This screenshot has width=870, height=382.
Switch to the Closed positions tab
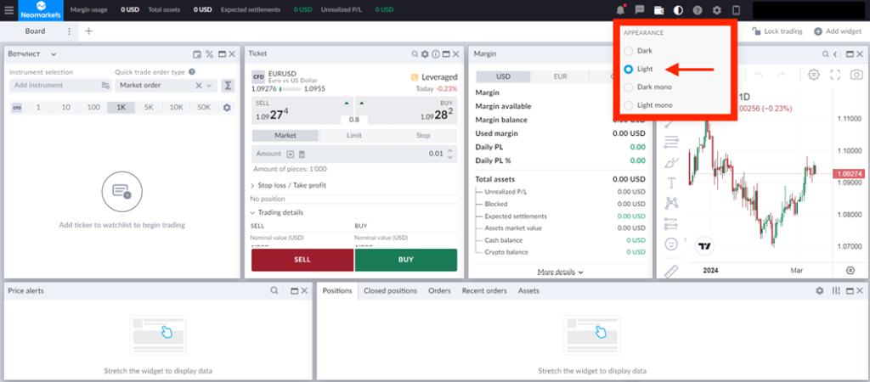point(390,291)
